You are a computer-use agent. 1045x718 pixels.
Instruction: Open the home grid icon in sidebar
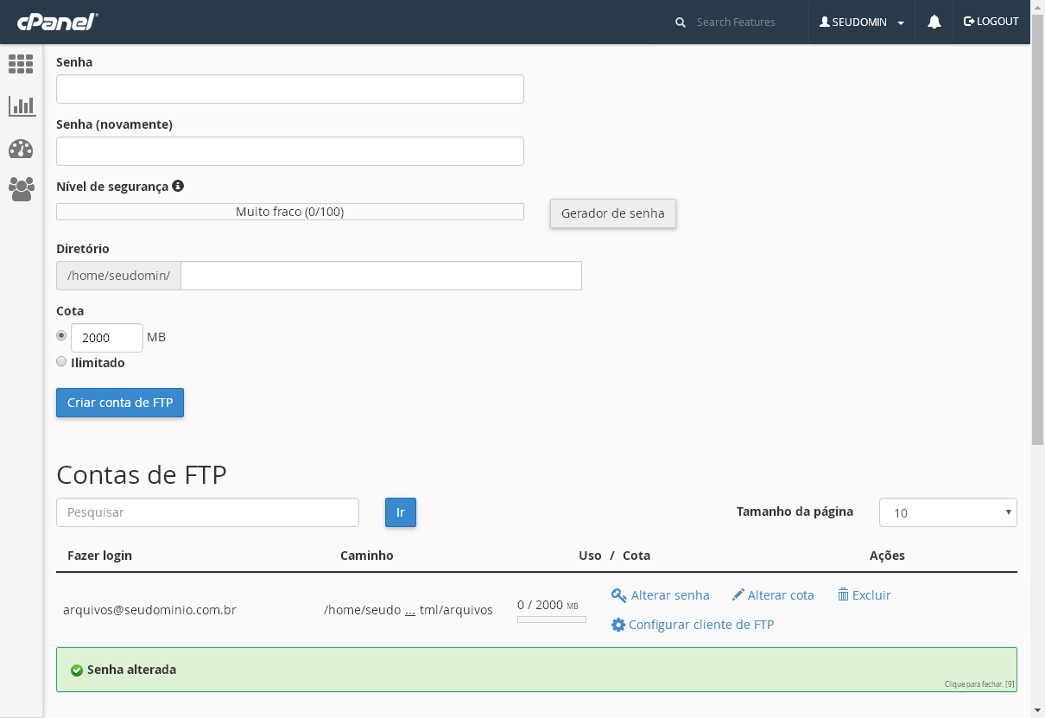[21, 64]
